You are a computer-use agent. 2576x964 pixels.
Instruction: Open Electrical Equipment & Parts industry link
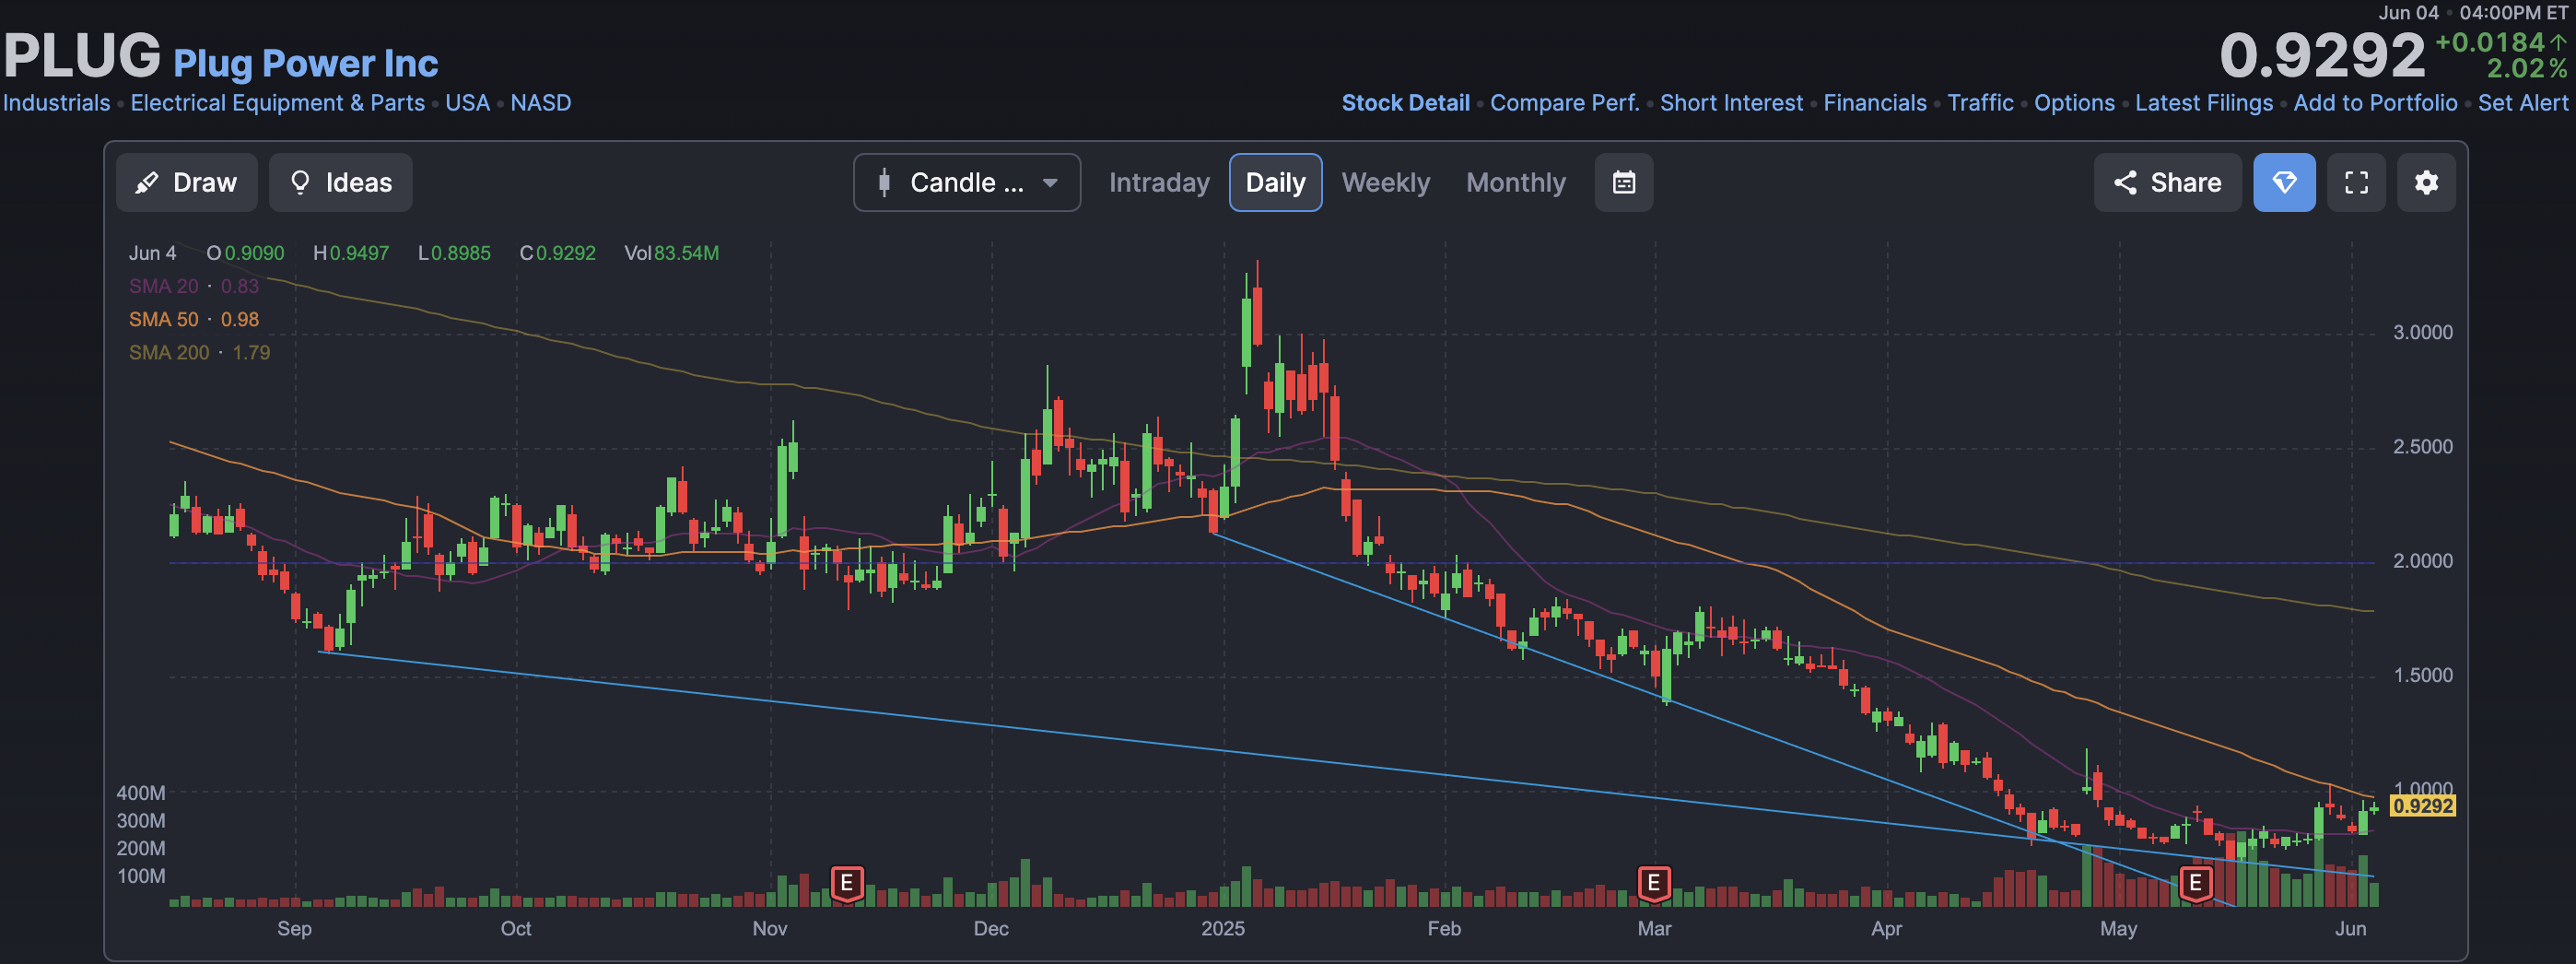point(277,103)
